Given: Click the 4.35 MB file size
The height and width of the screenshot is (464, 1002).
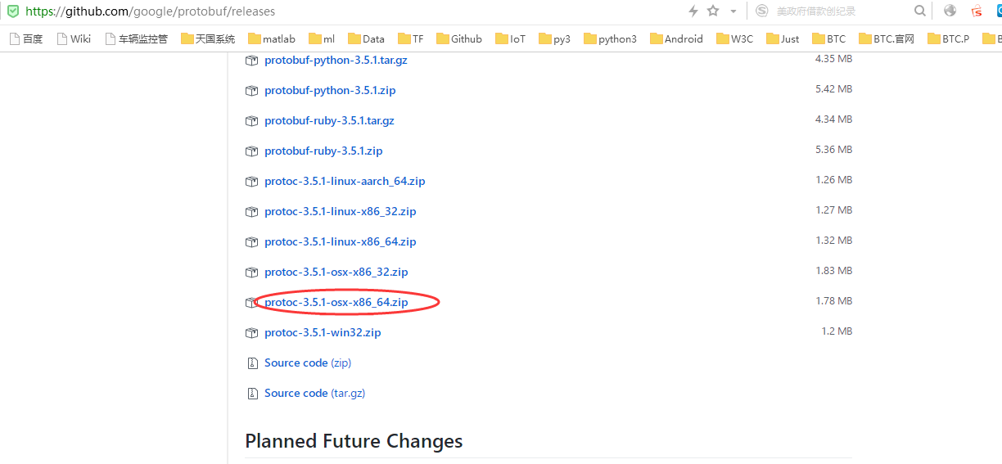Looking at the screenshot, I should 833,59.
